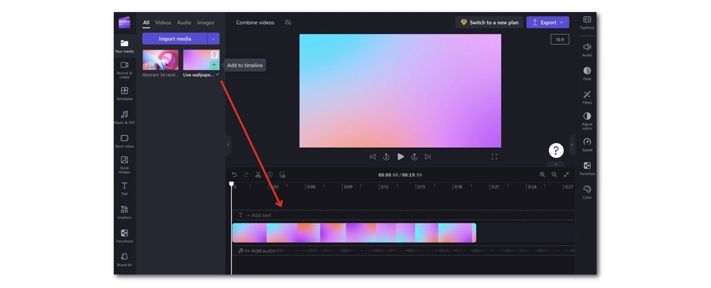Switch to the Audio media tab

[184, 22]
